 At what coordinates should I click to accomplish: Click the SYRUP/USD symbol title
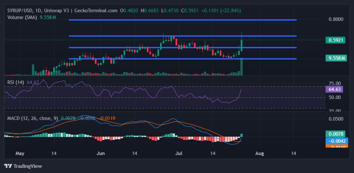tap(21, 11)
